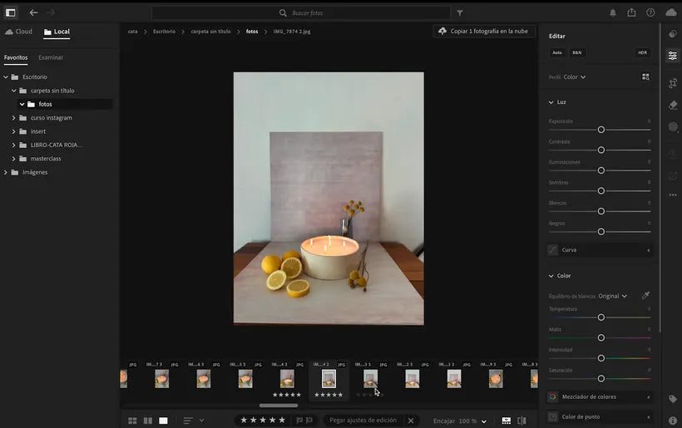The image size is (682, 428).
Task: Click the share/export icon
Action: (x=631, y=12)
